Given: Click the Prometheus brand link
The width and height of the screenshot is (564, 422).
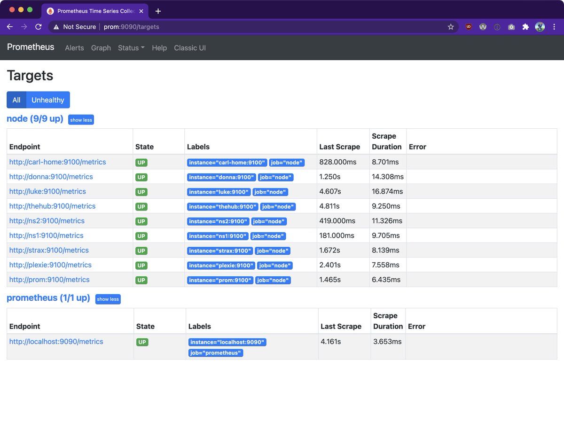Looking at the screenshot, I should coord(31,47).
